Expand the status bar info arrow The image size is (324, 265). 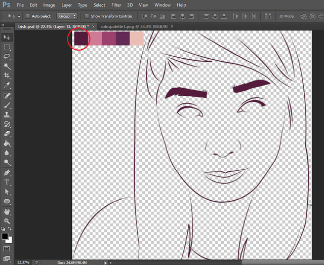click(105, 262)
